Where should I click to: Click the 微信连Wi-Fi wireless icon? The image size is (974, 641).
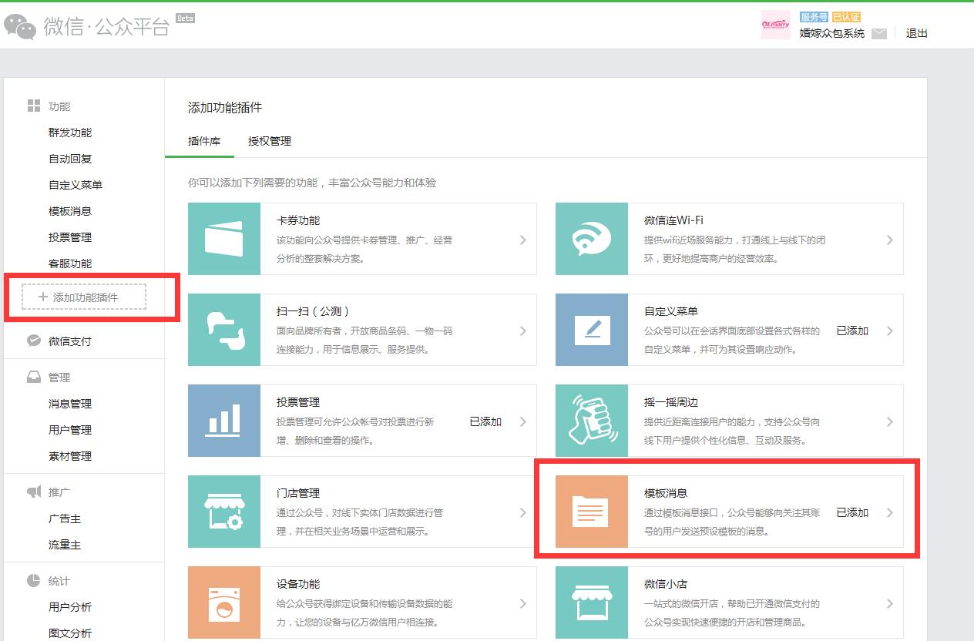coord(591,240)
